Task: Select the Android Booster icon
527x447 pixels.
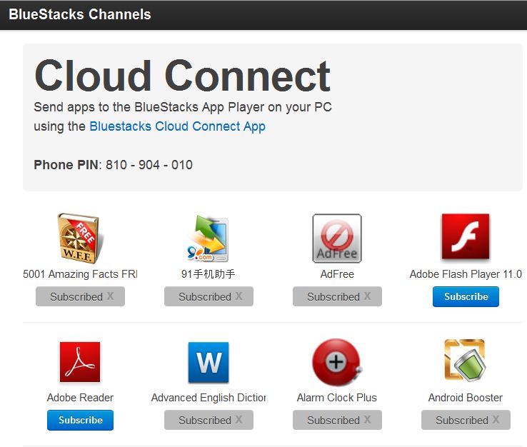Action: (465, 360)
